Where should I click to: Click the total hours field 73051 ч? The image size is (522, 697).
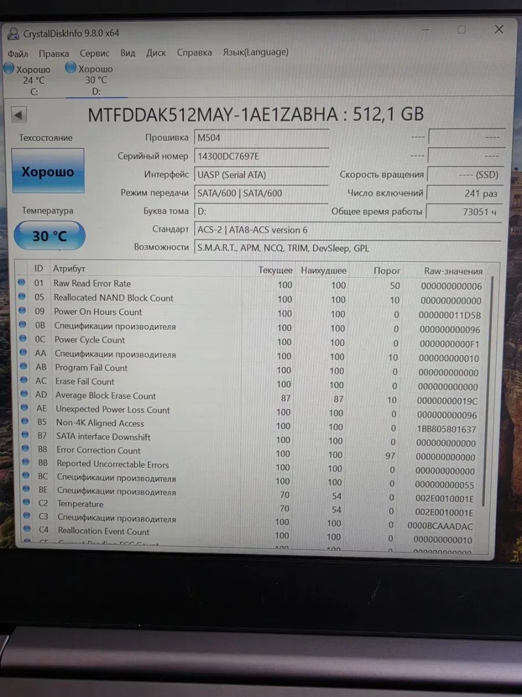[x=465, y=212]
